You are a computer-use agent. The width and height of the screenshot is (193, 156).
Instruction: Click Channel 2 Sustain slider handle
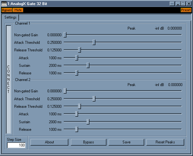point(88,122)
